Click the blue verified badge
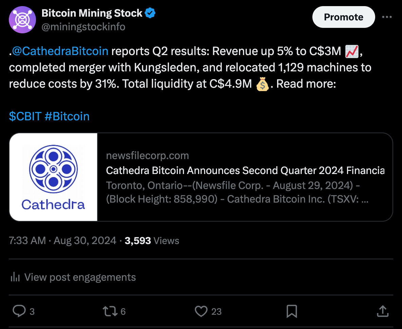Viewport: 402px width, 329px height. (150, 14)
